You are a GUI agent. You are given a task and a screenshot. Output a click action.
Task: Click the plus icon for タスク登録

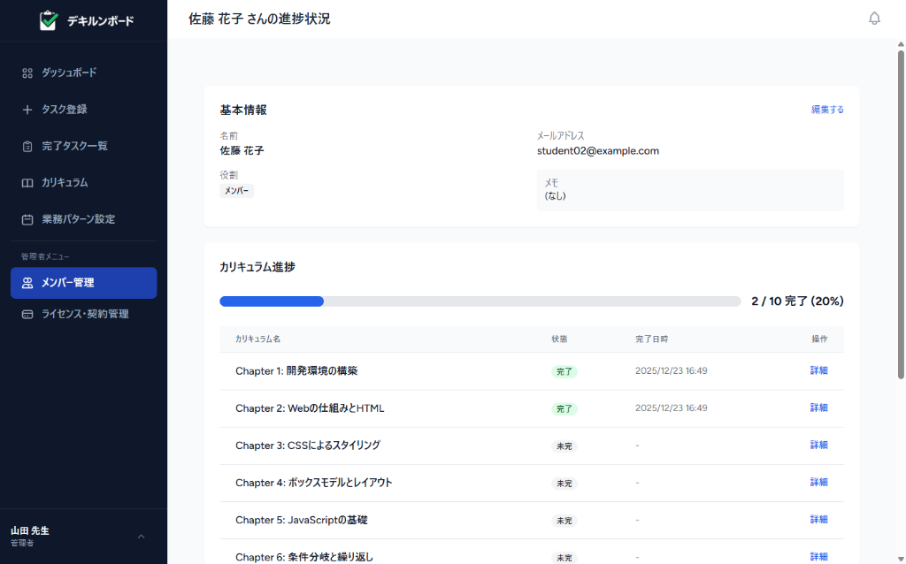[x=27, y=110]
